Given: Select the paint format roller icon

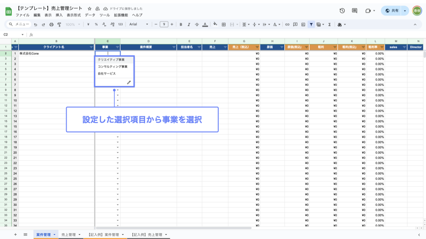Looking at the screenshot, I should pos(59,24).
